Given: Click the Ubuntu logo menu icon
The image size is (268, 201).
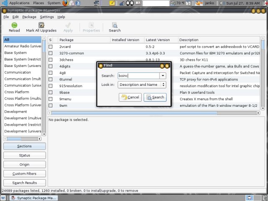Looking at the screenshot, I should tap(5, 3).
